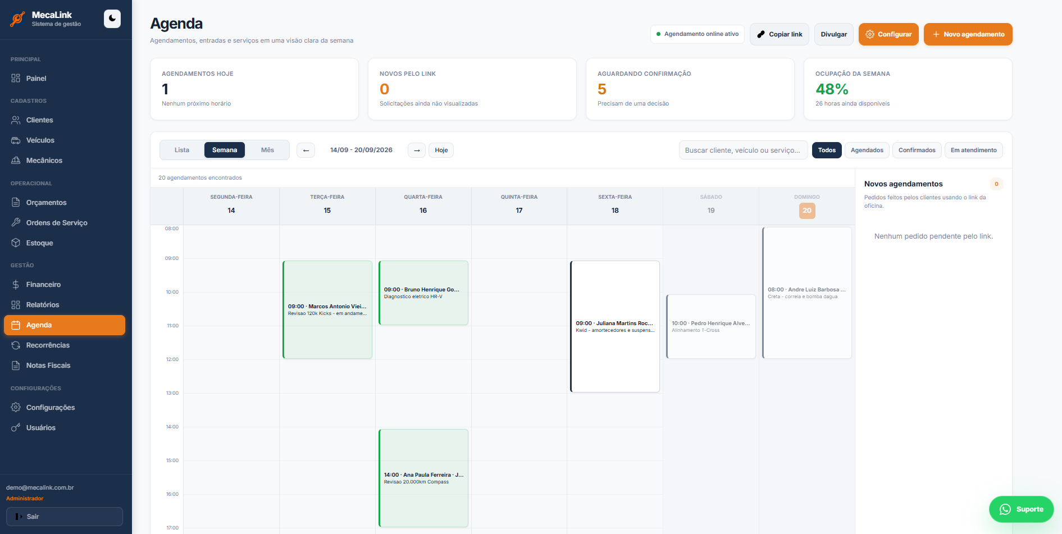
Task: Switch to Lista view tab
Action: click(x=182, y=150)
